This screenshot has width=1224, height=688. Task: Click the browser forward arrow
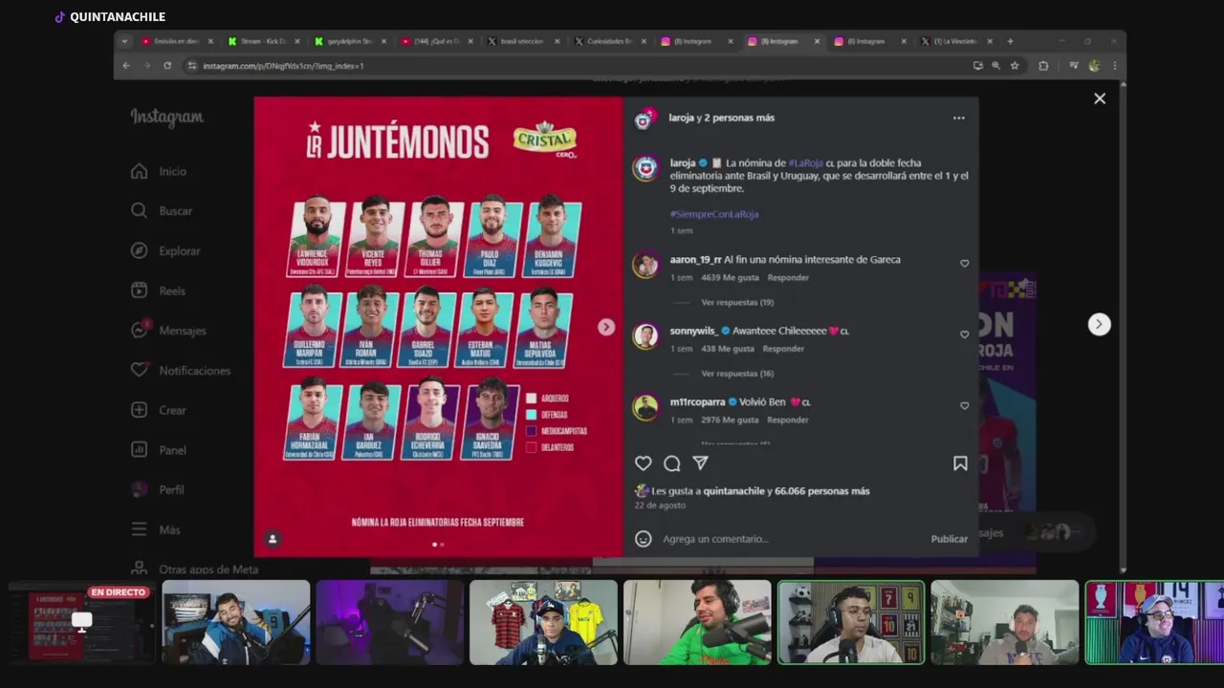pyautogui.click(x=146, y=66)
